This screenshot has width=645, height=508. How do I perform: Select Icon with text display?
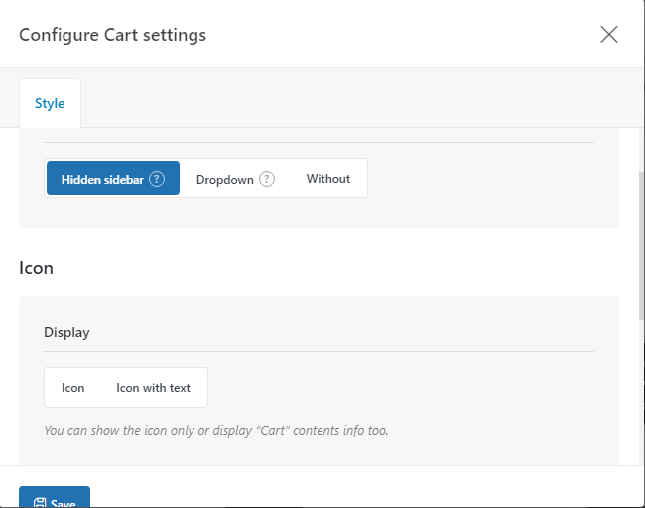coord(153,388)
